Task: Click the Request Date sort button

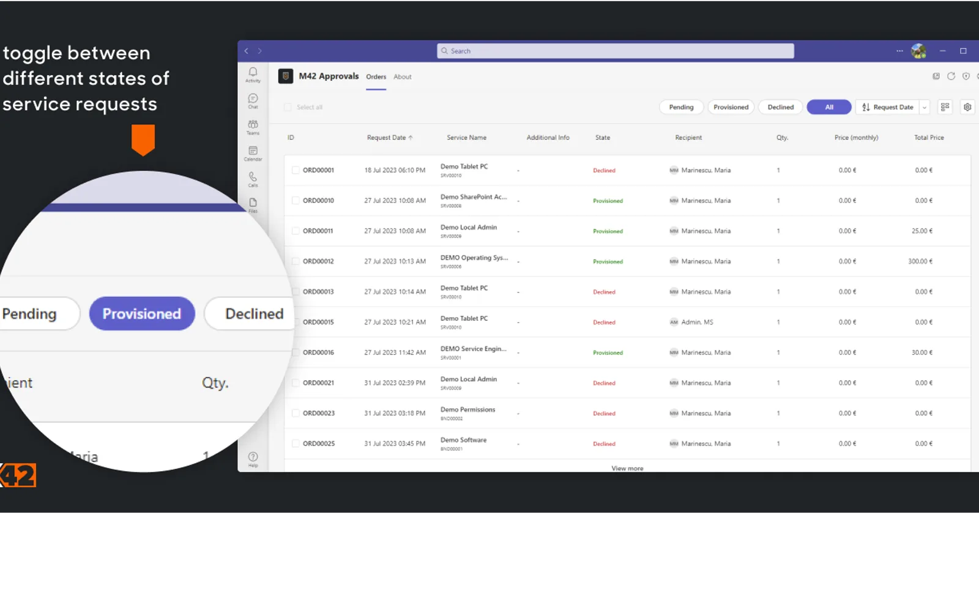Action: 887,107
